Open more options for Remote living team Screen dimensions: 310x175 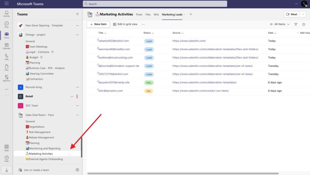click(77, 87)
